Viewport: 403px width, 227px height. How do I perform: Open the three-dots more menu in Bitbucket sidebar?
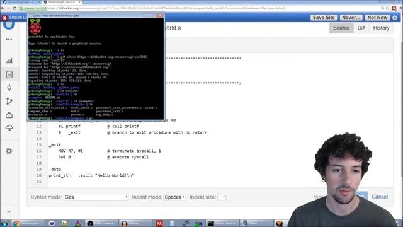pyautogui.click(x=9, y=40)
